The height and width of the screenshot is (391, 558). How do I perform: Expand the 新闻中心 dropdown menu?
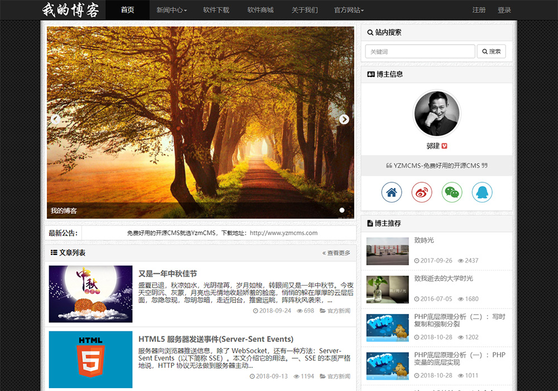click(x=171, y=10)
